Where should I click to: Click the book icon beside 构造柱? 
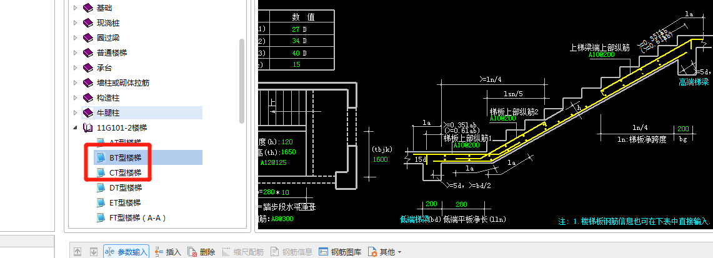tap(88, 97)
